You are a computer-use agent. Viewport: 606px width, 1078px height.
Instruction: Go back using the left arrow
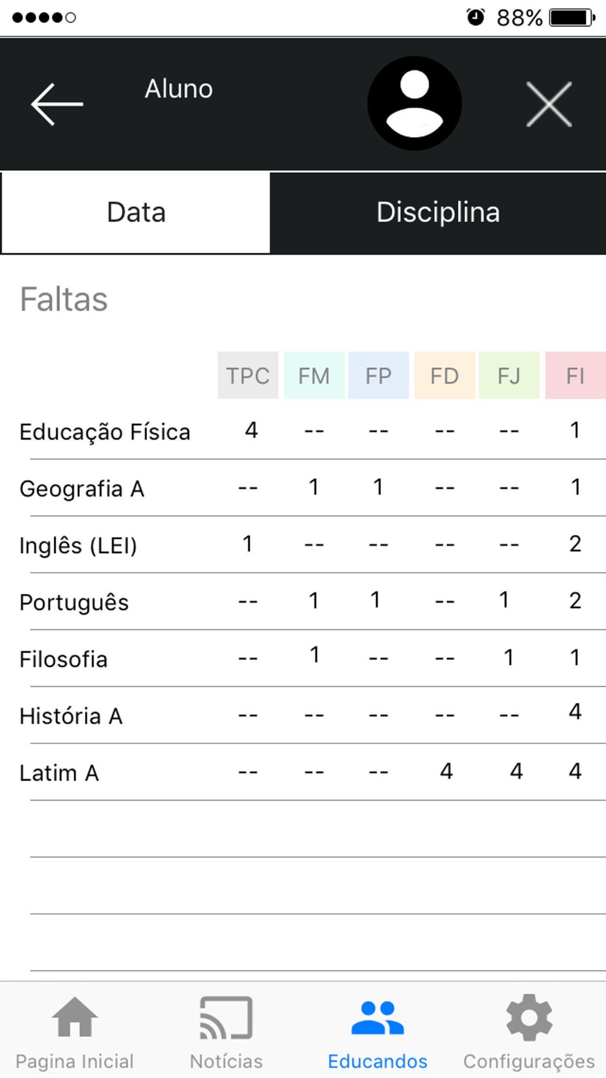coord(57,104)
